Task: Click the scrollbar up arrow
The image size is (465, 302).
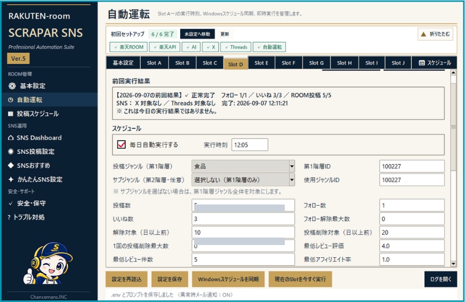Action: click(453, 72)
